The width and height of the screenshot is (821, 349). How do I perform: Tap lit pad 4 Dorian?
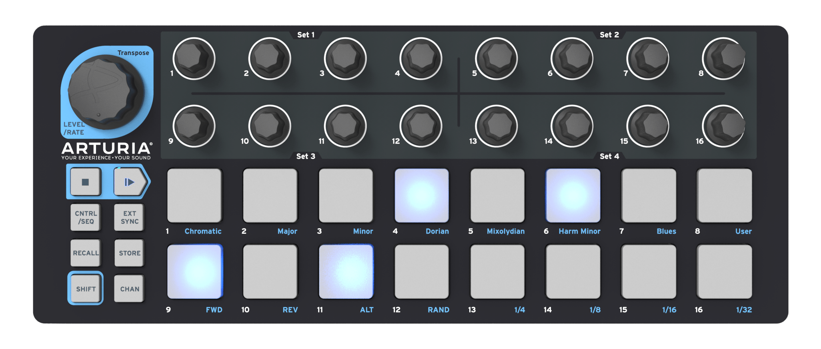[x=422, y=195]
